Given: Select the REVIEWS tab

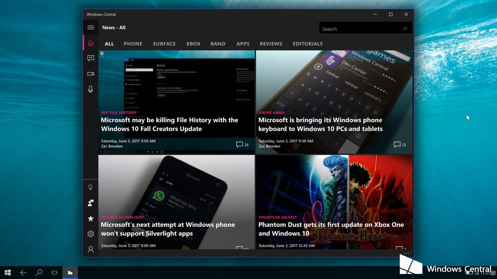Looking at the screenshot, I should tap(271, 44).
